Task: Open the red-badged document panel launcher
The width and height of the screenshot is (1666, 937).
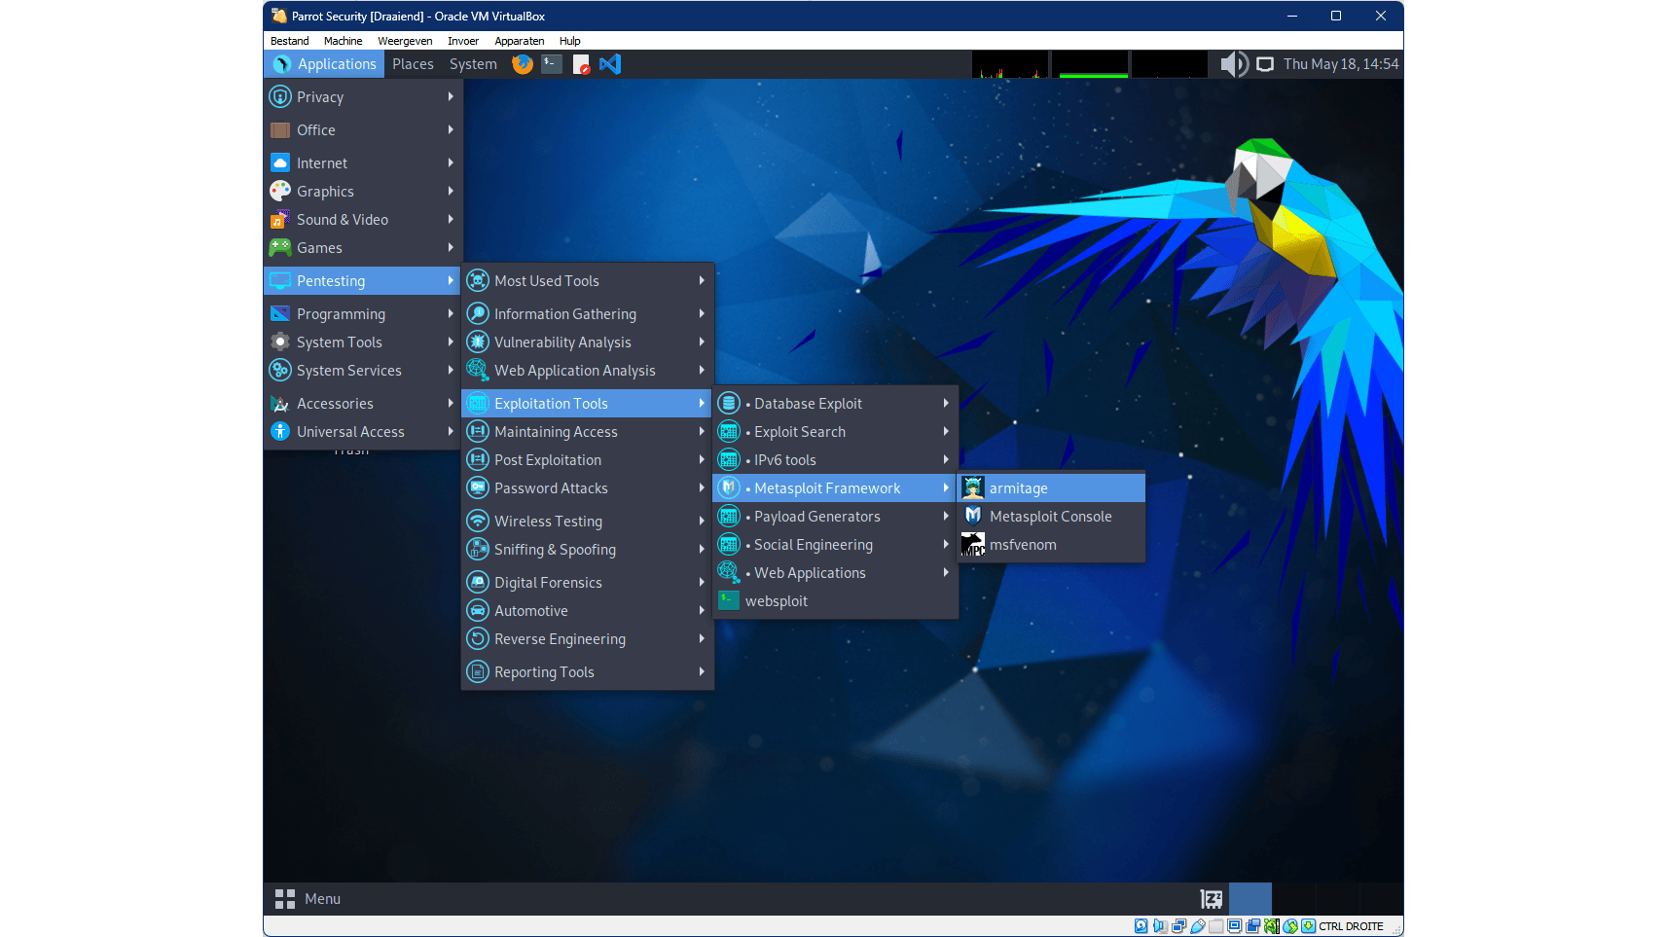Action: click(x=581, y=64)
